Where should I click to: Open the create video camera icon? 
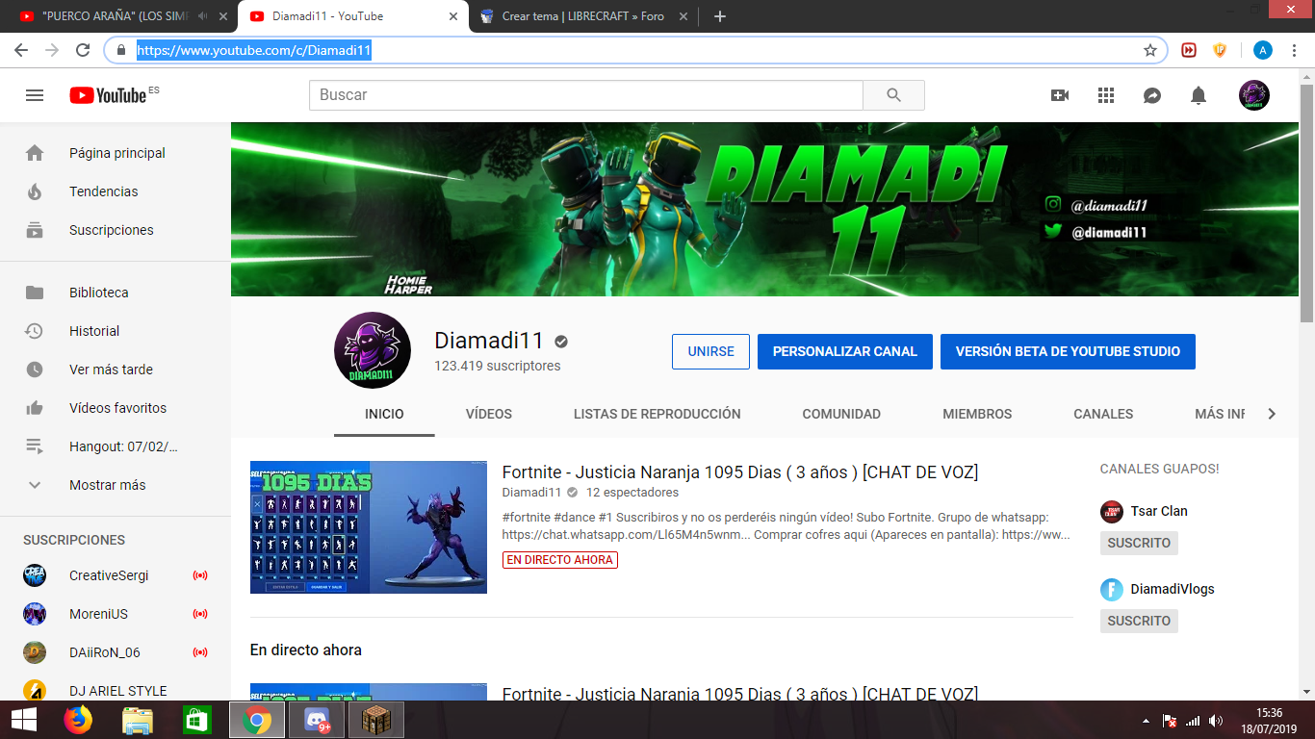click(x=1060, y=95)
